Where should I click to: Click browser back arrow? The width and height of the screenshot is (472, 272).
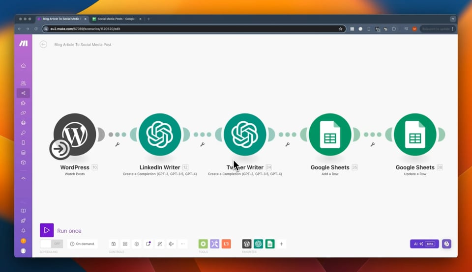[x=19, y=29]
